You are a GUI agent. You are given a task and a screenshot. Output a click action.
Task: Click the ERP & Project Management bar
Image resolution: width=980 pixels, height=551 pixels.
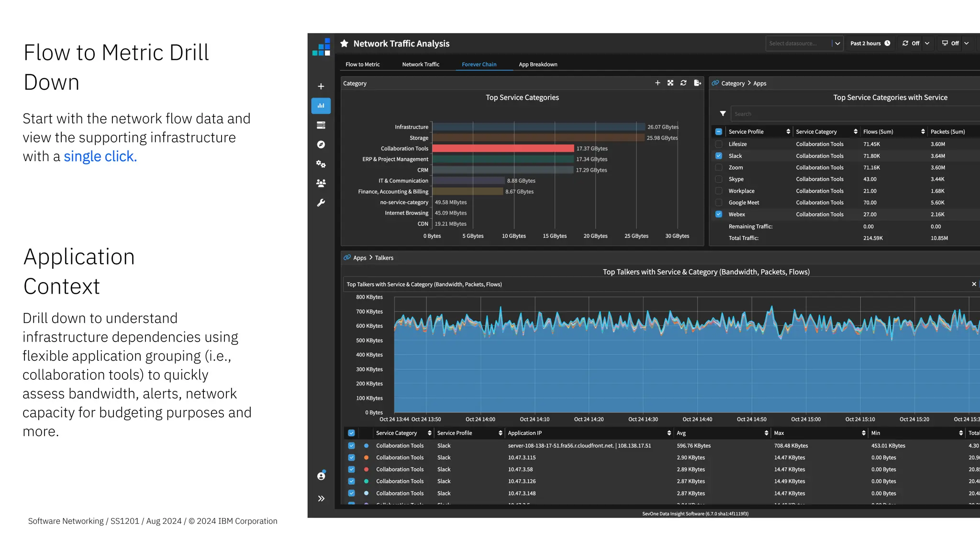503,159
